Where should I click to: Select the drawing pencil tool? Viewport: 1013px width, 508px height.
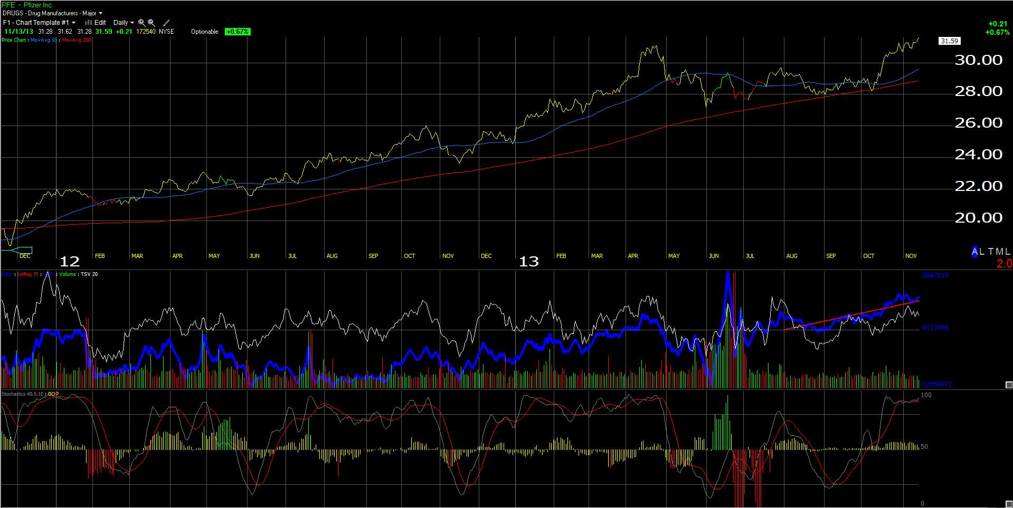[x=166, y=23]
